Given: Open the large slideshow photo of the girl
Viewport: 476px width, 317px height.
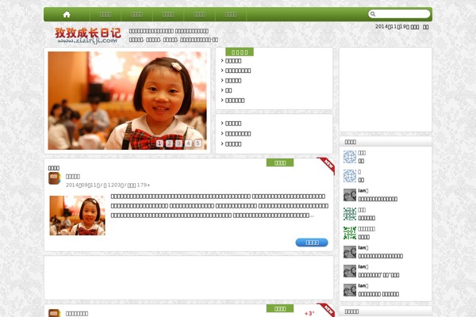Looking at the screenshot, I should click(127, 101).
